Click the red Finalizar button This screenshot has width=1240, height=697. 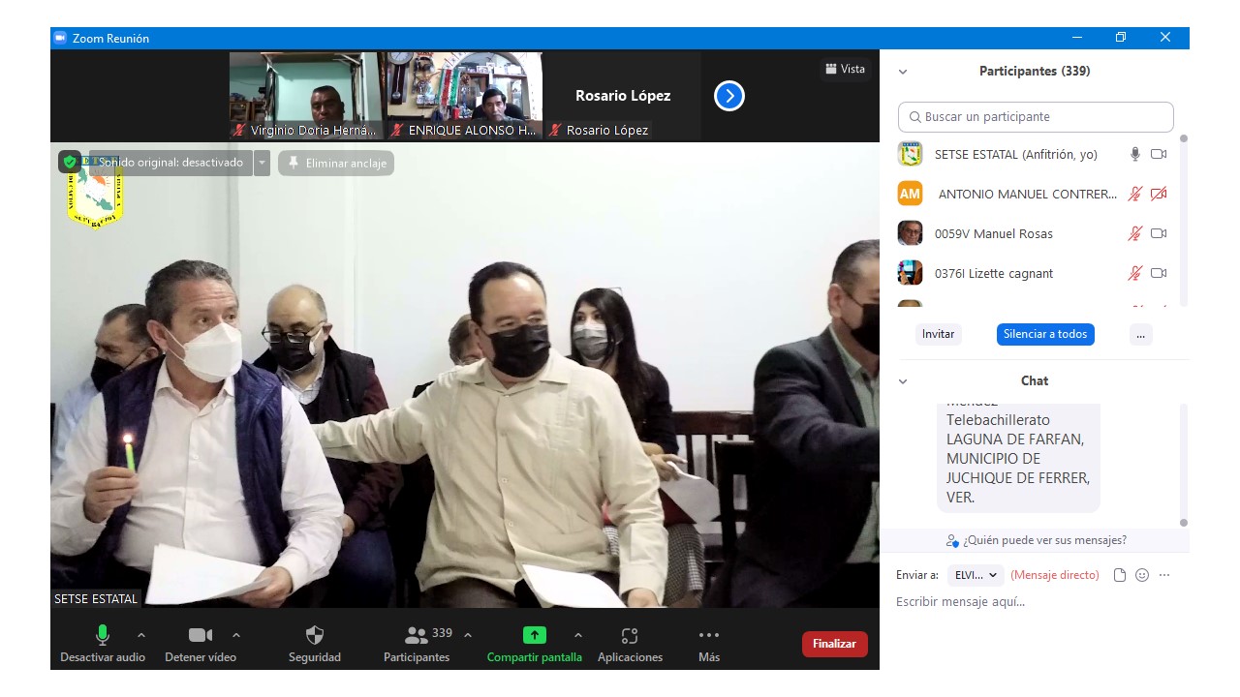coord(834,644)
